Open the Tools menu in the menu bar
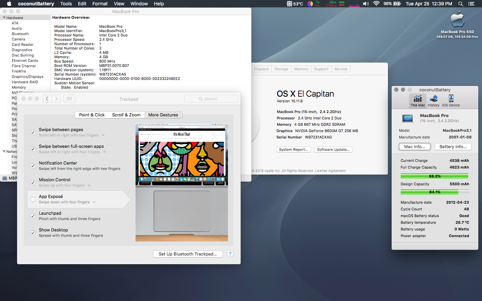Image resolution: width=482 pixels, height=301 pixels. pyautogui.click(x=66, y=4)
